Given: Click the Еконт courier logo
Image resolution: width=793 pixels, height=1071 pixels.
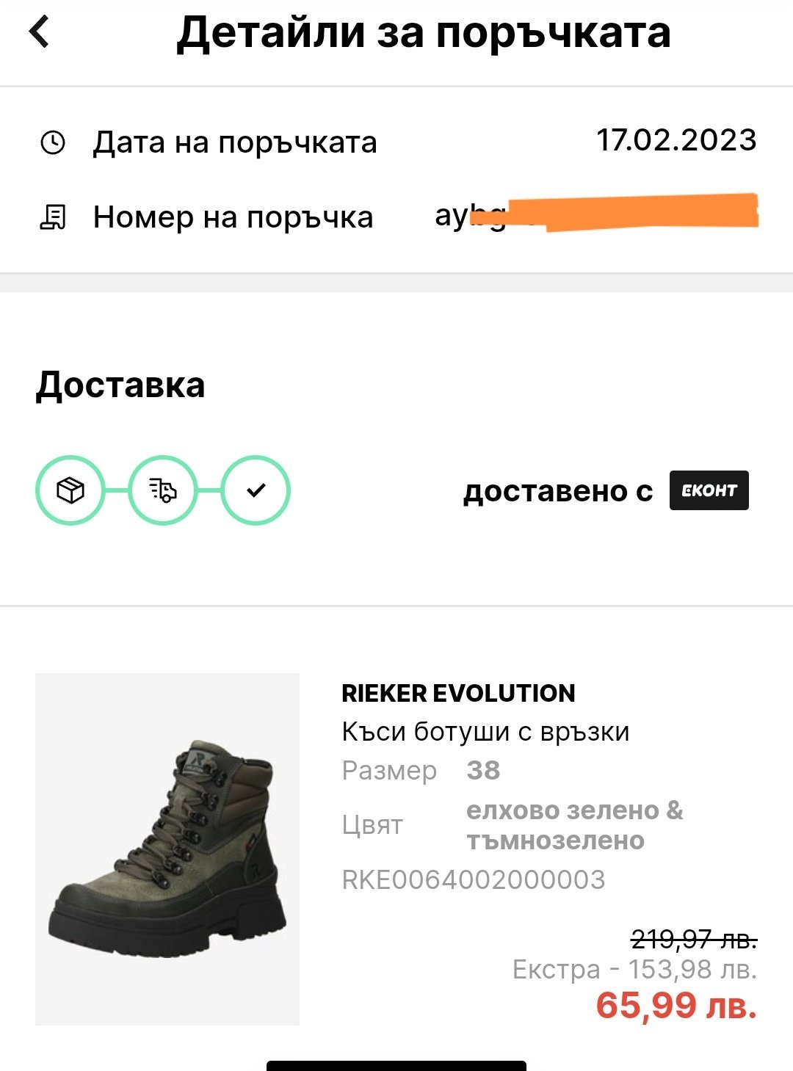Looking at the screenshot, I should (x=709, y=490).
